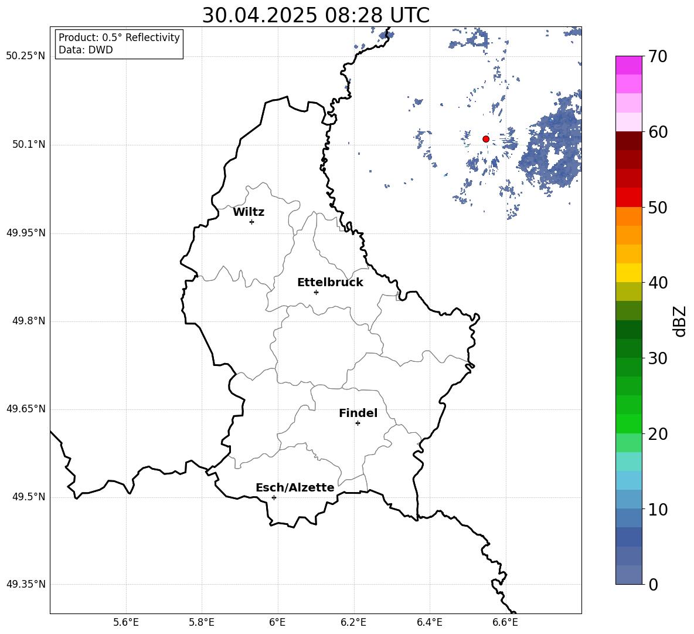Click the 50.25°N latitude label

(26, 56)
